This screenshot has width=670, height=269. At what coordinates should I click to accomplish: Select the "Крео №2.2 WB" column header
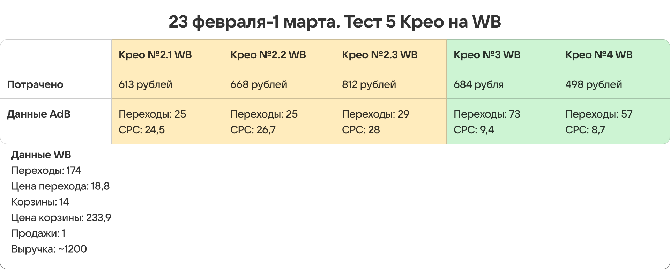pos(268,55)
